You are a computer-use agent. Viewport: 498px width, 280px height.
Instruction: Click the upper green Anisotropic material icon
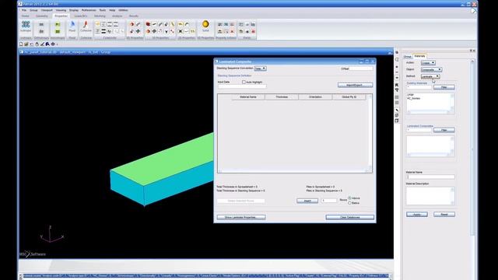(x=58, y=24)
